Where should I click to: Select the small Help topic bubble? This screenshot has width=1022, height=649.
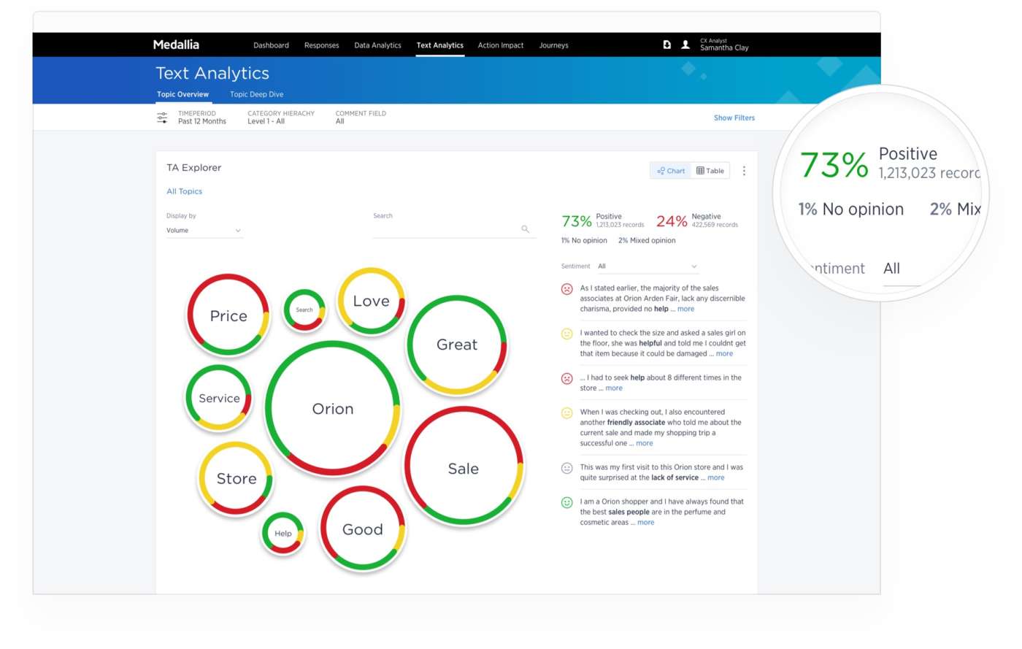283,533
